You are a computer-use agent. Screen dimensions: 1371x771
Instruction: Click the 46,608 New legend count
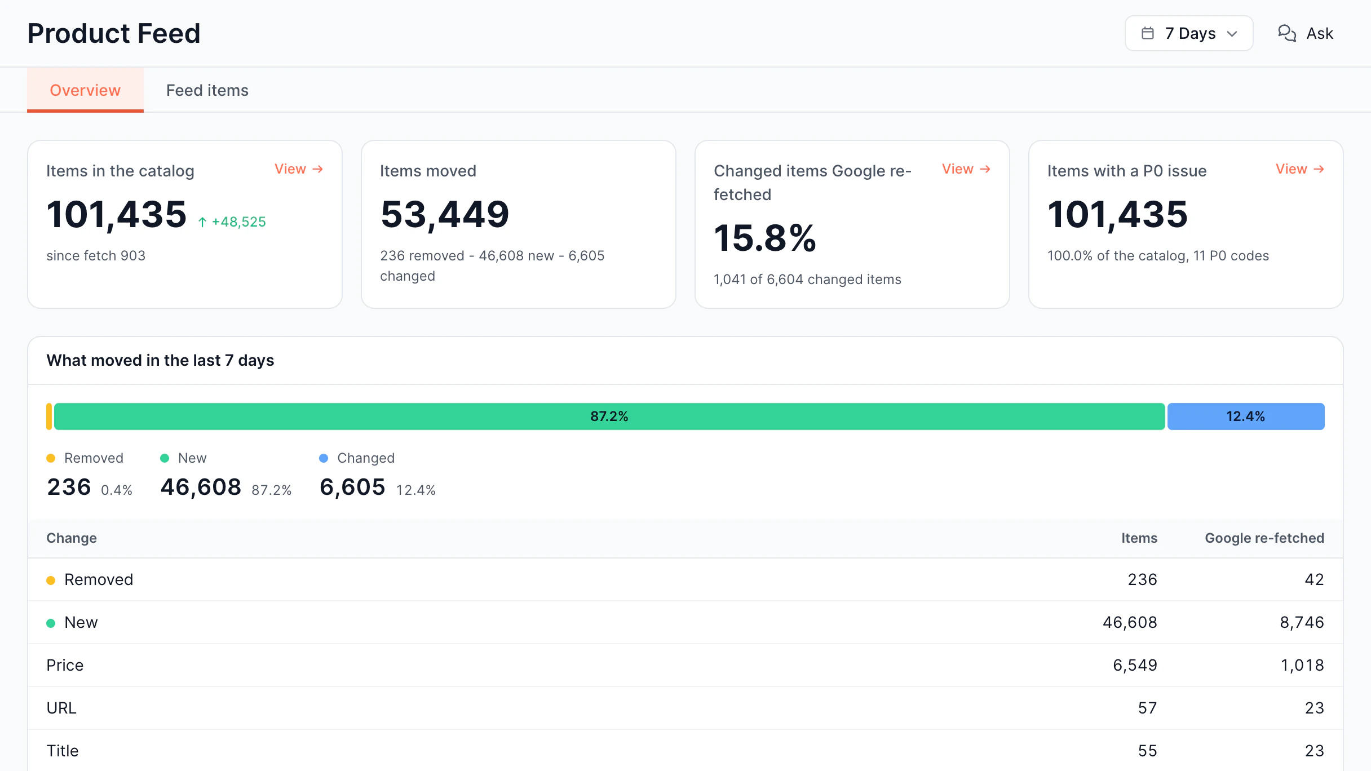201,487
